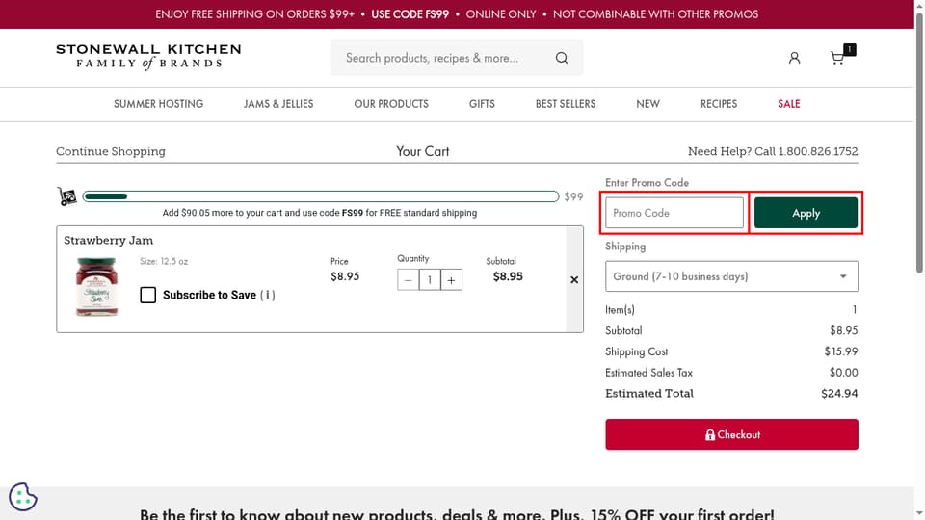Screen dimensions: 925x520
Task: Click the free shipping cart progress icon
Action: (x=66, y=196)
